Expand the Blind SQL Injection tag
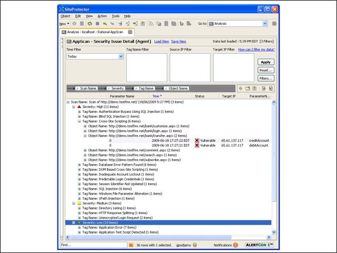Viewport: 337px width, 253px height. [80, 116]
